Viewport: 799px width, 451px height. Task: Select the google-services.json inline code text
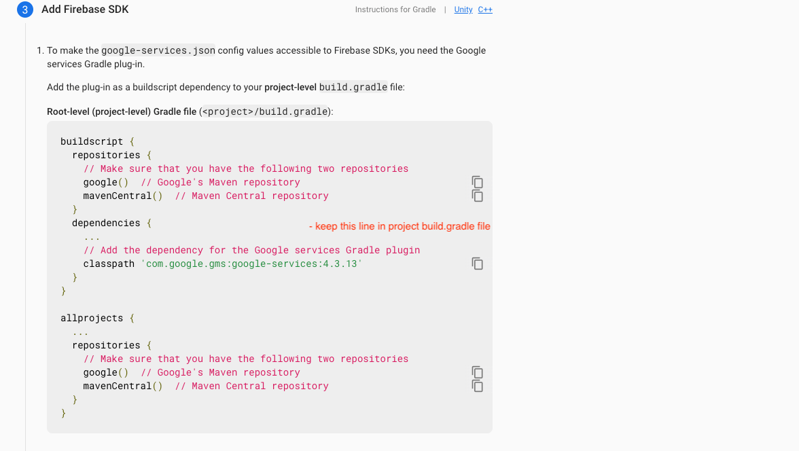point(158,50)
